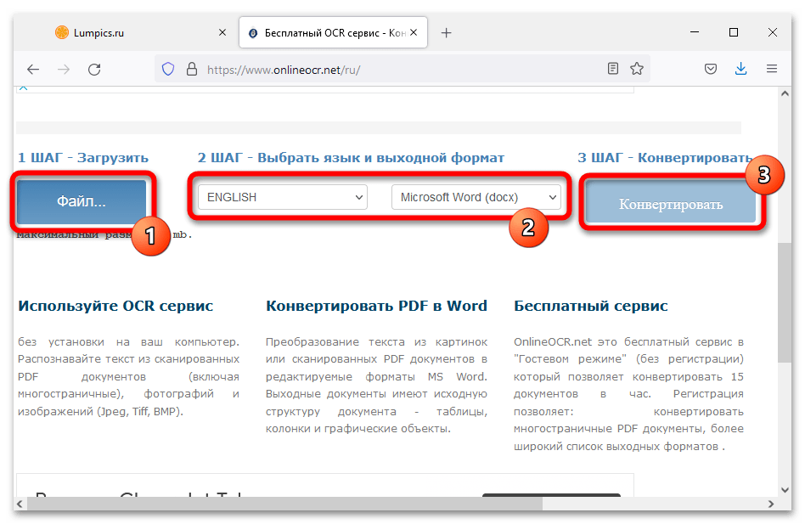Click heading 2 ШАГ - Выбрать язык
This screenshot has width=805, height=524.
tap(351, 158)
